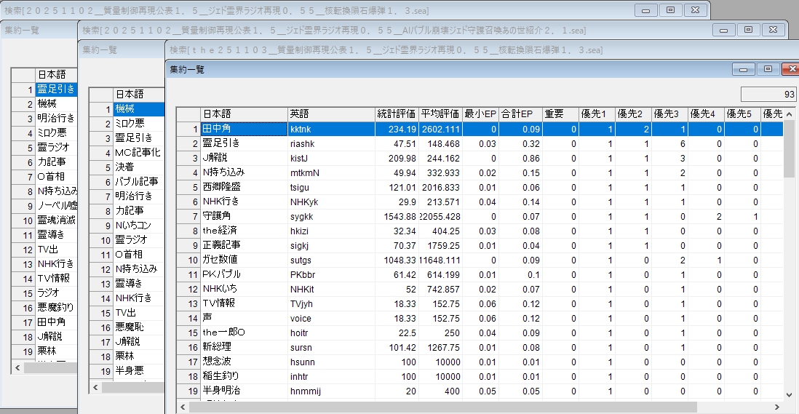Viewport: 799px width, 414px height.
Task: Select ノーベル嘘 in the leftmost window list
Action: (57, 206)
